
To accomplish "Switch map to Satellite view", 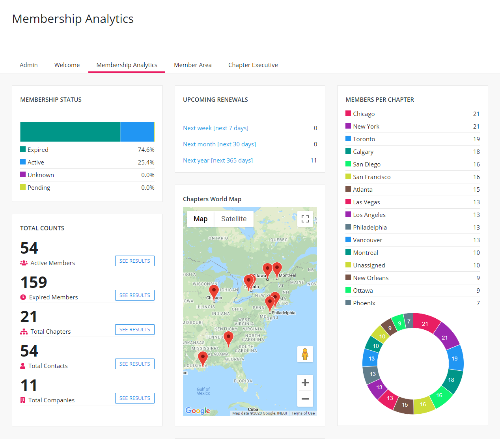I will click(x=233, y=219).
